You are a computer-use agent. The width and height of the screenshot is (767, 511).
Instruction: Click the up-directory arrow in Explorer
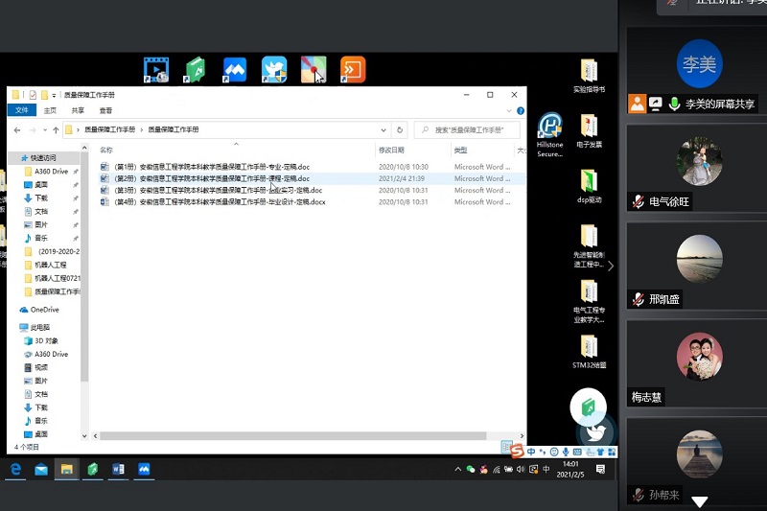[x=56, y=129]
